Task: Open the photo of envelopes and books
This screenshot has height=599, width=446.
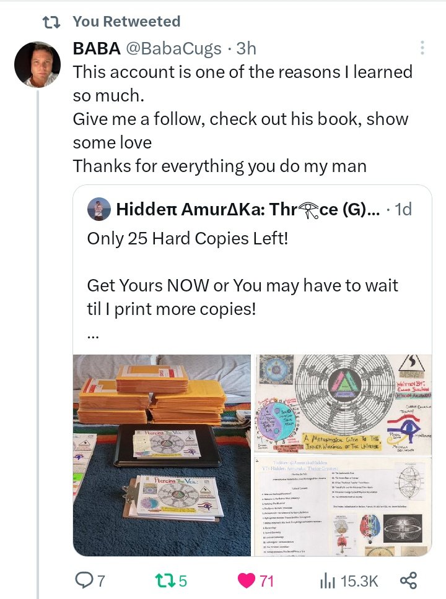Action: tap(162, 455)
